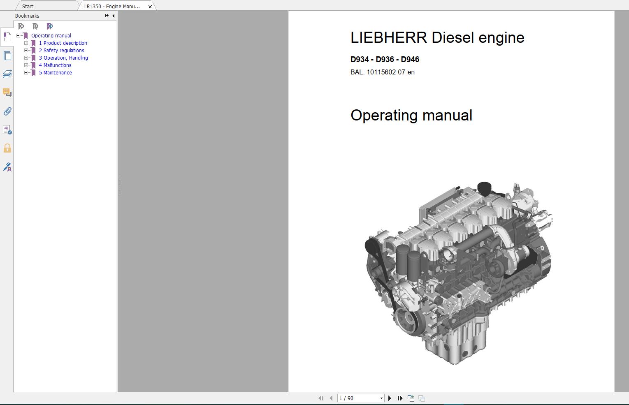This screenshot has height=405, width=629.
Task: Open the Attachments panel
Action: 7,111
